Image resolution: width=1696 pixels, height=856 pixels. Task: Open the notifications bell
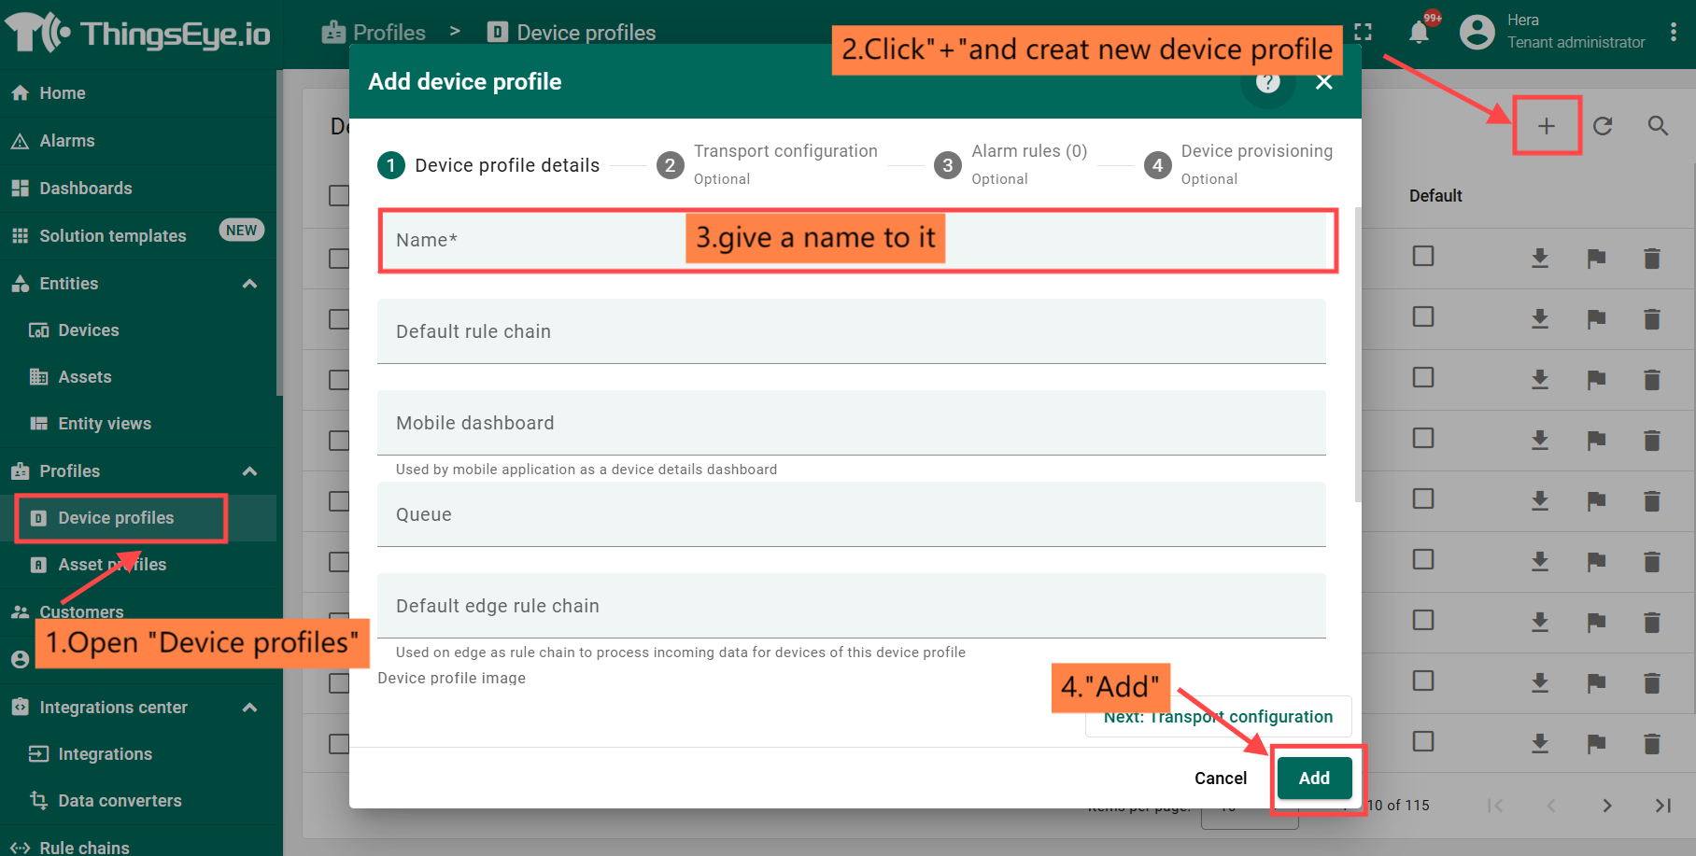[x=1419, y=33]
